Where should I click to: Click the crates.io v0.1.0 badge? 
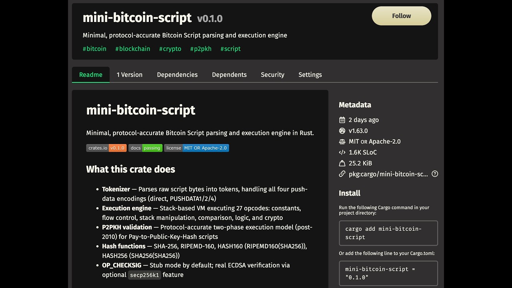(106, 148)
